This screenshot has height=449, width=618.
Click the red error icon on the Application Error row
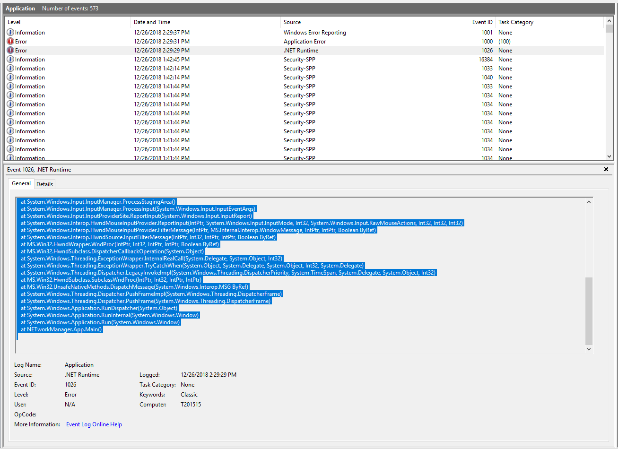pos(10,41)
